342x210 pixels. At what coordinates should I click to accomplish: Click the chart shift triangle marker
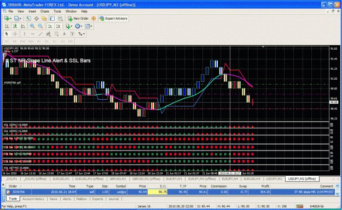(x=263, y=47)
